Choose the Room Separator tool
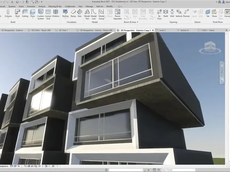 (117, 14)
